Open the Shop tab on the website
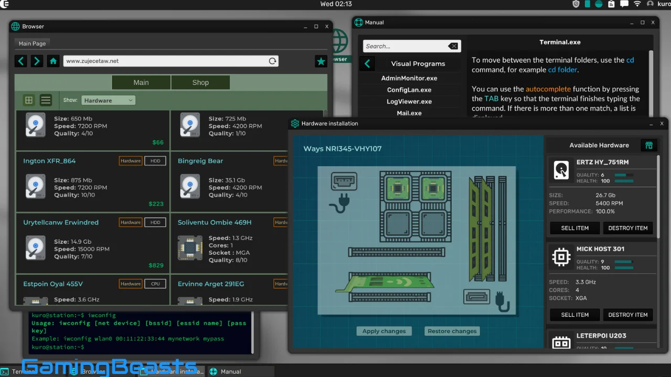Image resolution: width=671 pixels, height=377 pixels. (x=200, y=82)
